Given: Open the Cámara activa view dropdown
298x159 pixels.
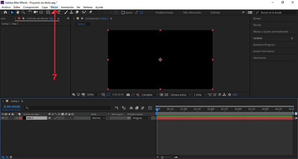Looking at the screenshot, I should (x=180, y=95).
